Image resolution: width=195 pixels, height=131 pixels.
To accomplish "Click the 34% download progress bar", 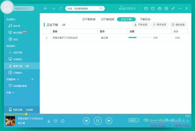I will pyautogui.click(x=140, y=37).
